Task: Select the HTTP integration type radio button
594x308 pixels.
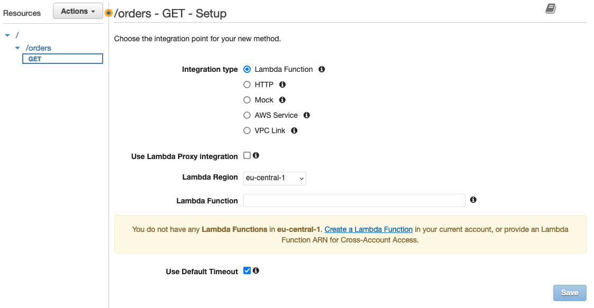Action: (x=247, y=85)
